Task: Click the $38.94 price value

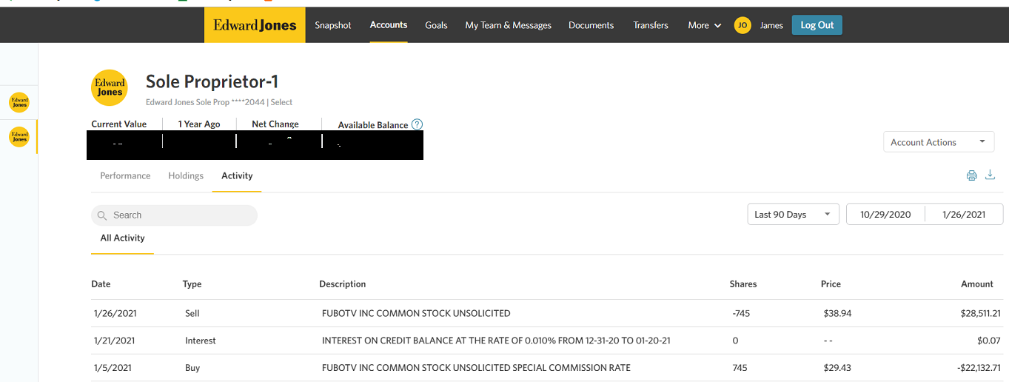Action: tap(837, 313)
